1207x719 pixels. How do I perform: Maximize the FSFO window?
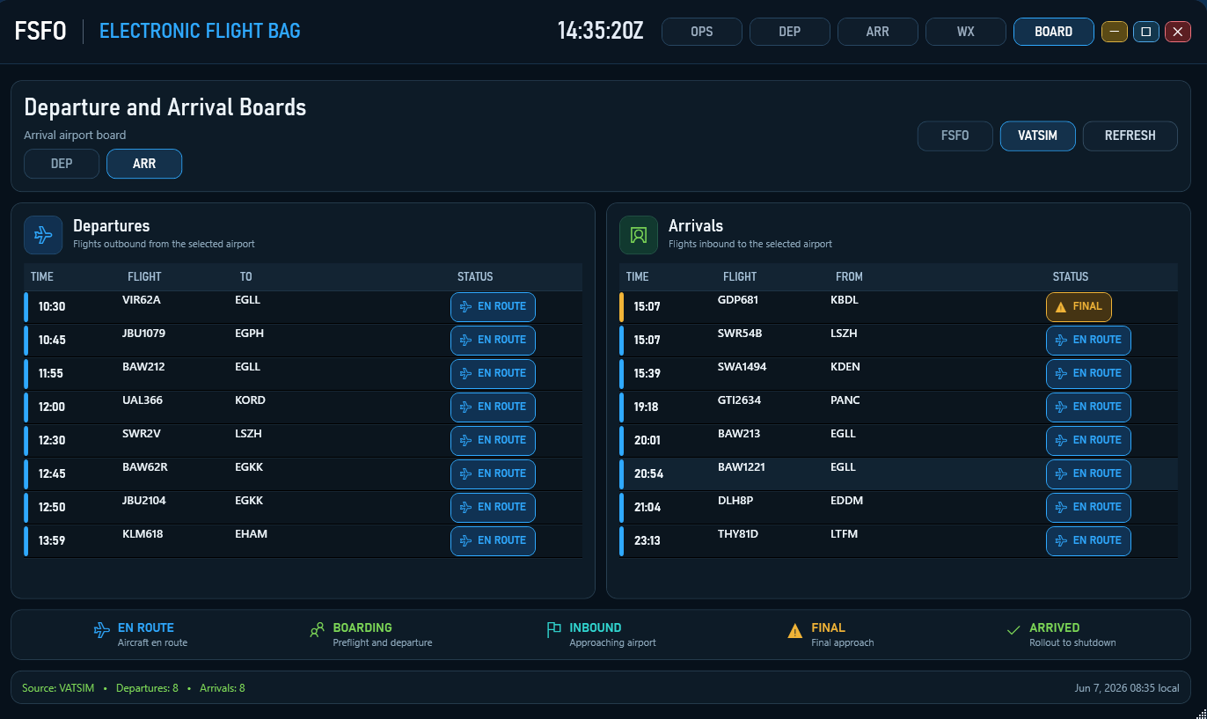[1146, 32]
